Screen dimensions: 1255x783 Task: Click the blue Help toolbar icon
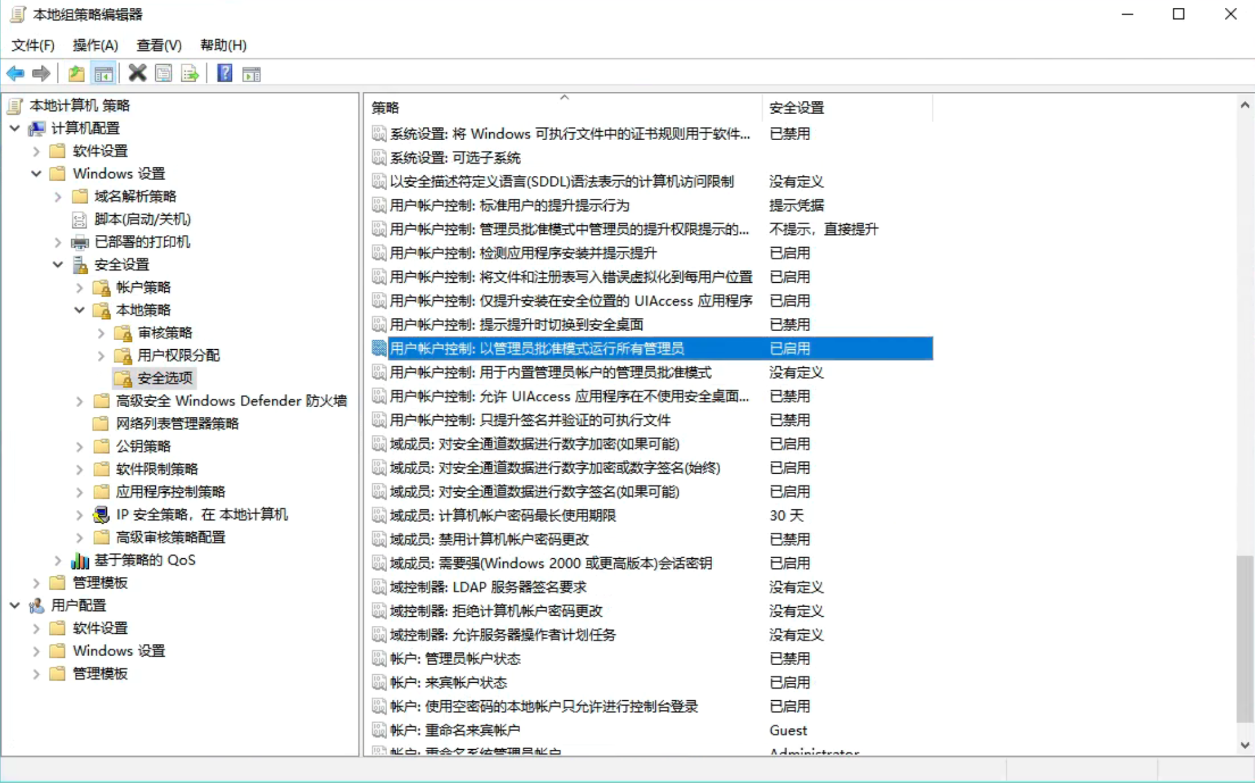coord(225,74)
